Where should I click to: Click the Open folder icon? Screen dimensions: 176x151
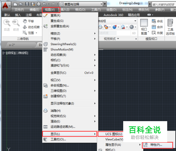[x=21, y=4]
